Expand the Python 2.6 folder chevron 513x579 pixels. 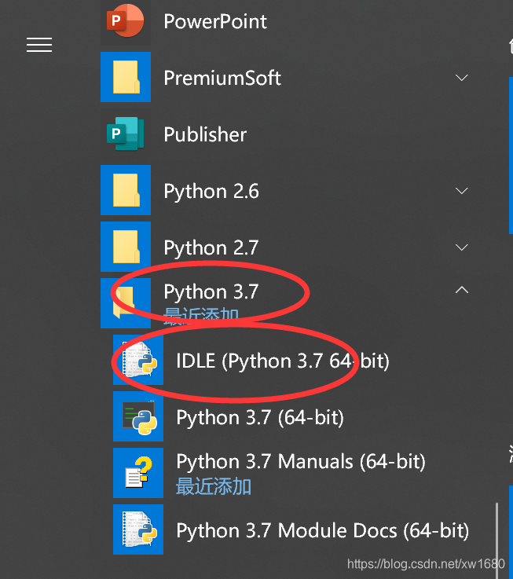462,191
